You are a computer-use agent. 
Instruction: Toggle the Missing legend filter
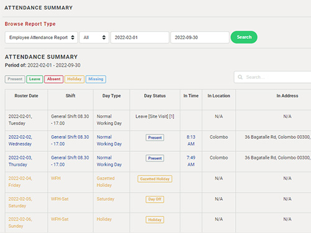(96, 79)
